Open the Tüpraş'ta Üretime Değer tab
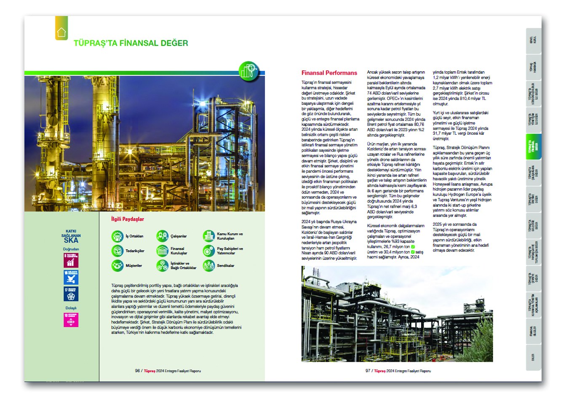Image resolution: width=566 pixels, height=398 pixels. (534, 200)
